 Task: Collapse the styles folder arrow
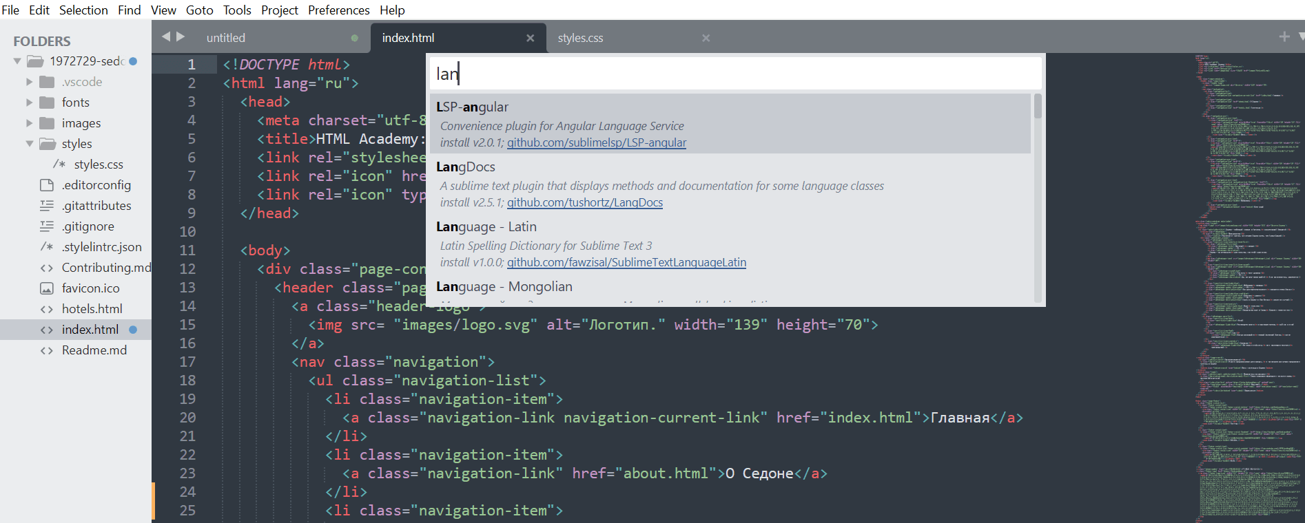pos(30,144)
